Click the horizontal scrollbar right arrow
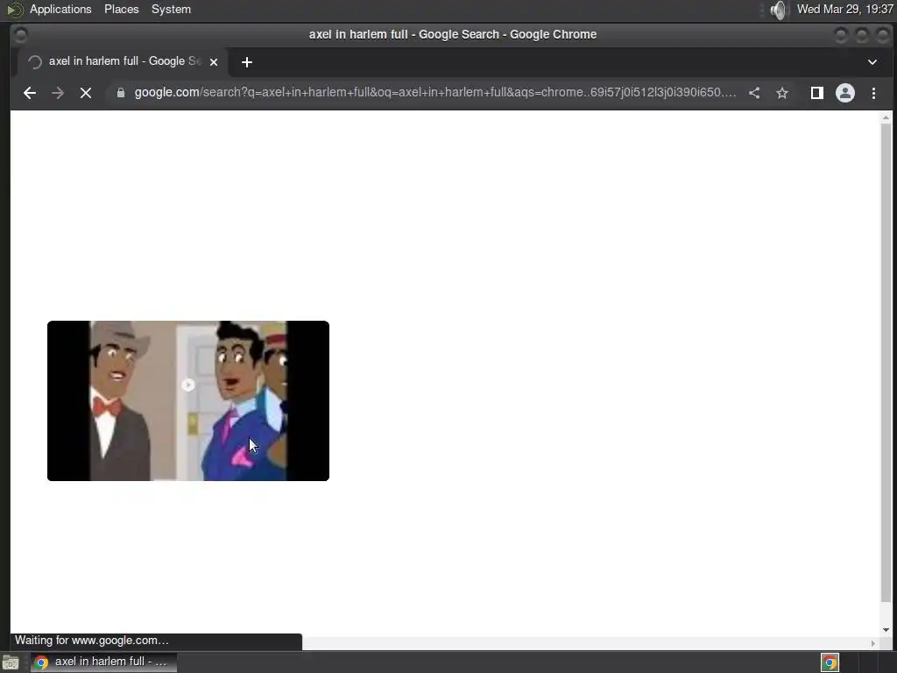The height and width of the screenshot is (673, 897). point(873,643)
